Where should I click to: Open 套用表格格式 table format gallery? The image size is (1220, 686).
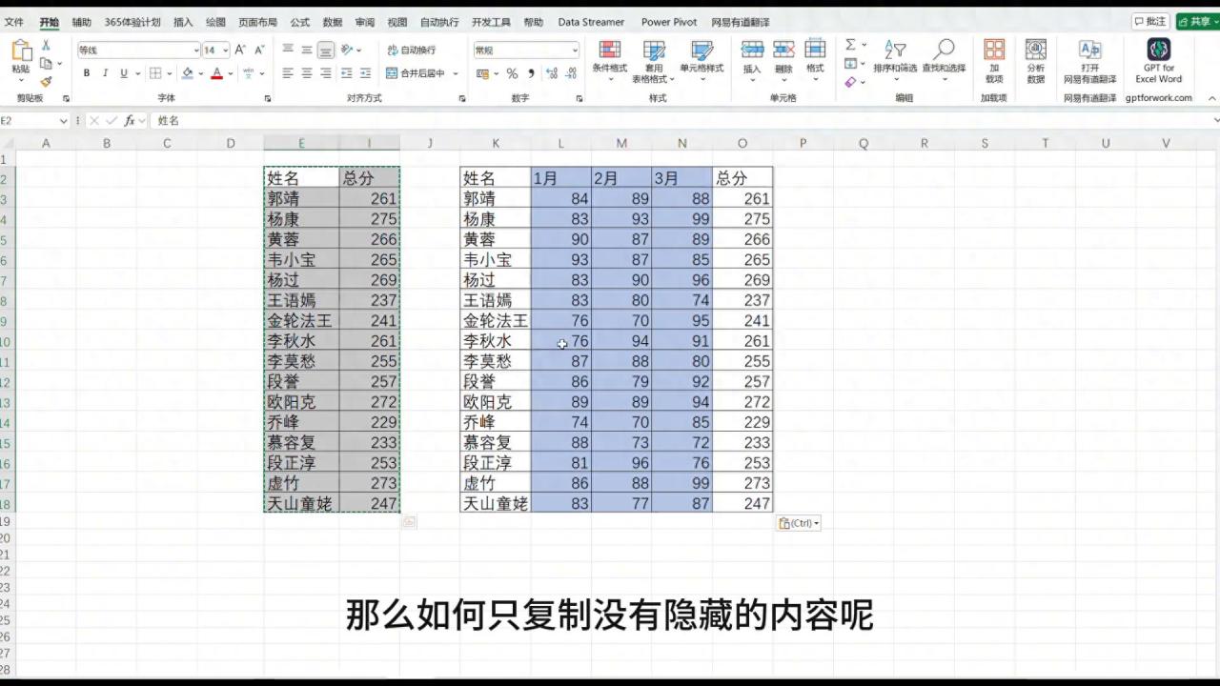coord(654,61)
